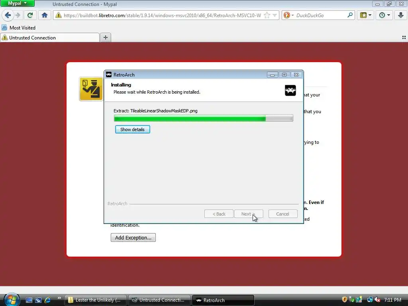Go back with the browser Back arrow
Viewport: 408px width, 306px height.
[x=8, y=15]
